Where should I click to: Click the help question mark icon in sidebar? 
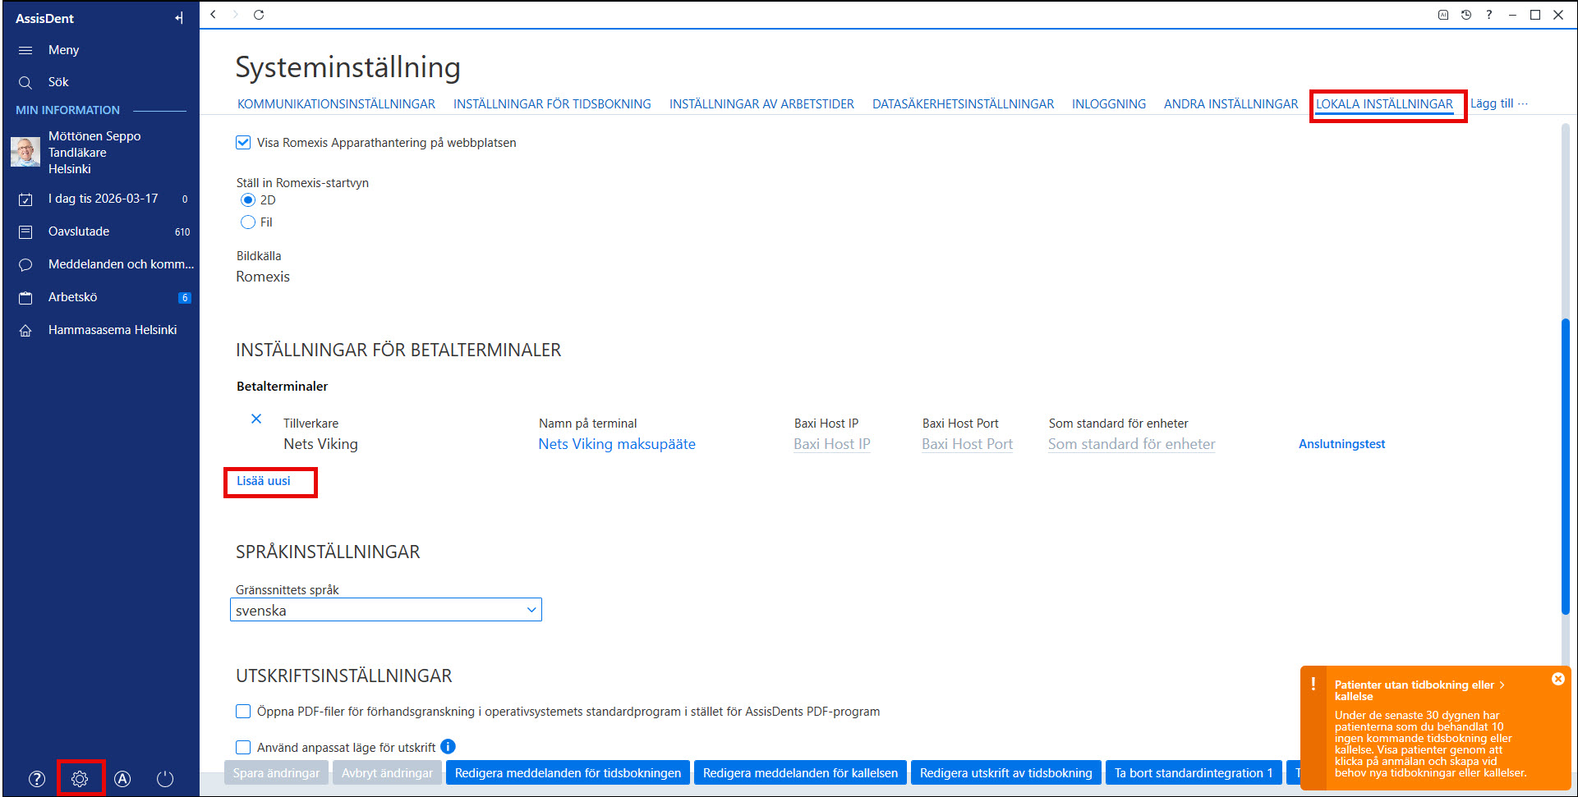(37, 779)
